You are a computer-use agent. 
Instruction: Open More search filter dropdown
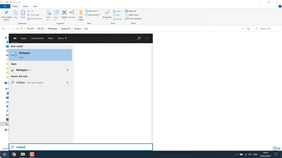[x=62, y=38]
